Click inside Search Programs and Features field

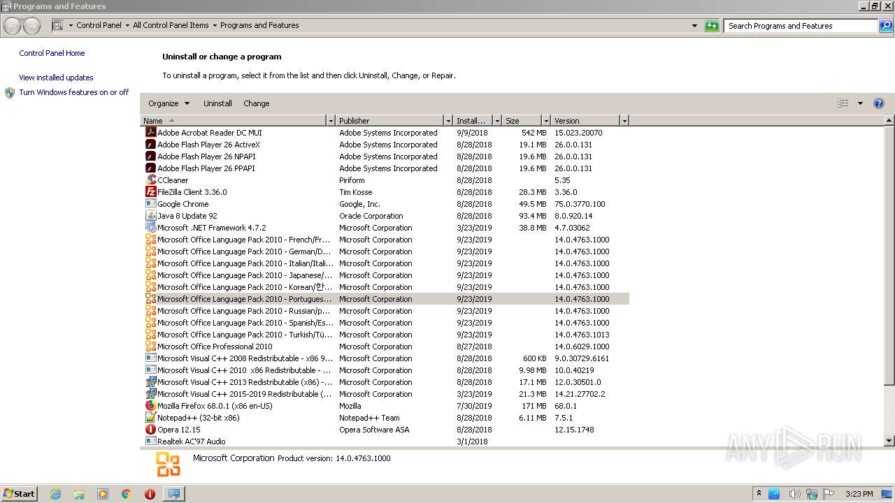(801, 26)
